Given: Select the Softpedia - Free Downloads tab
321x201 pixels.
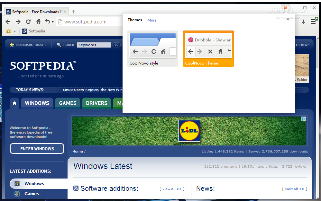Looking at the screenshot, I should (36, 12).
